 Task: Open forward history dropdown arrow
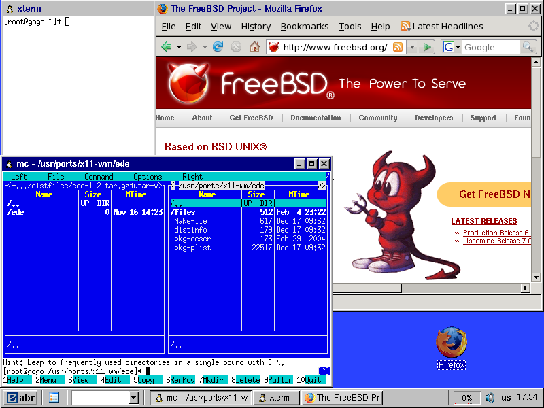click(205, 47)
